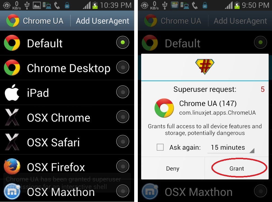Click the Default radio button in left list

pos(123,42)
